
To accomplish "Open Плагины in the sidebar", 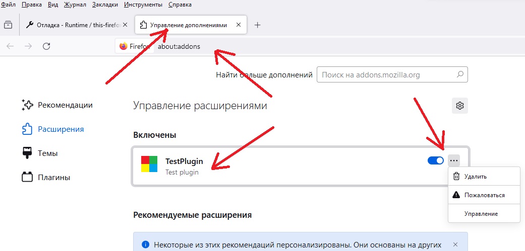I will pyautogui.click(x=46, y=177).
